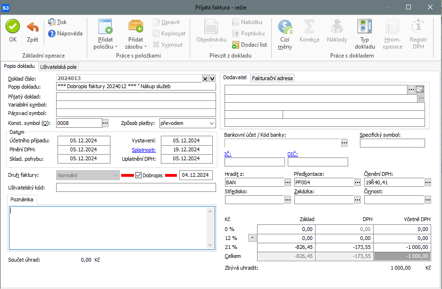442x289 pixels.
Task: Click the Přijatý doklad input field
Action: pos(136,97)
